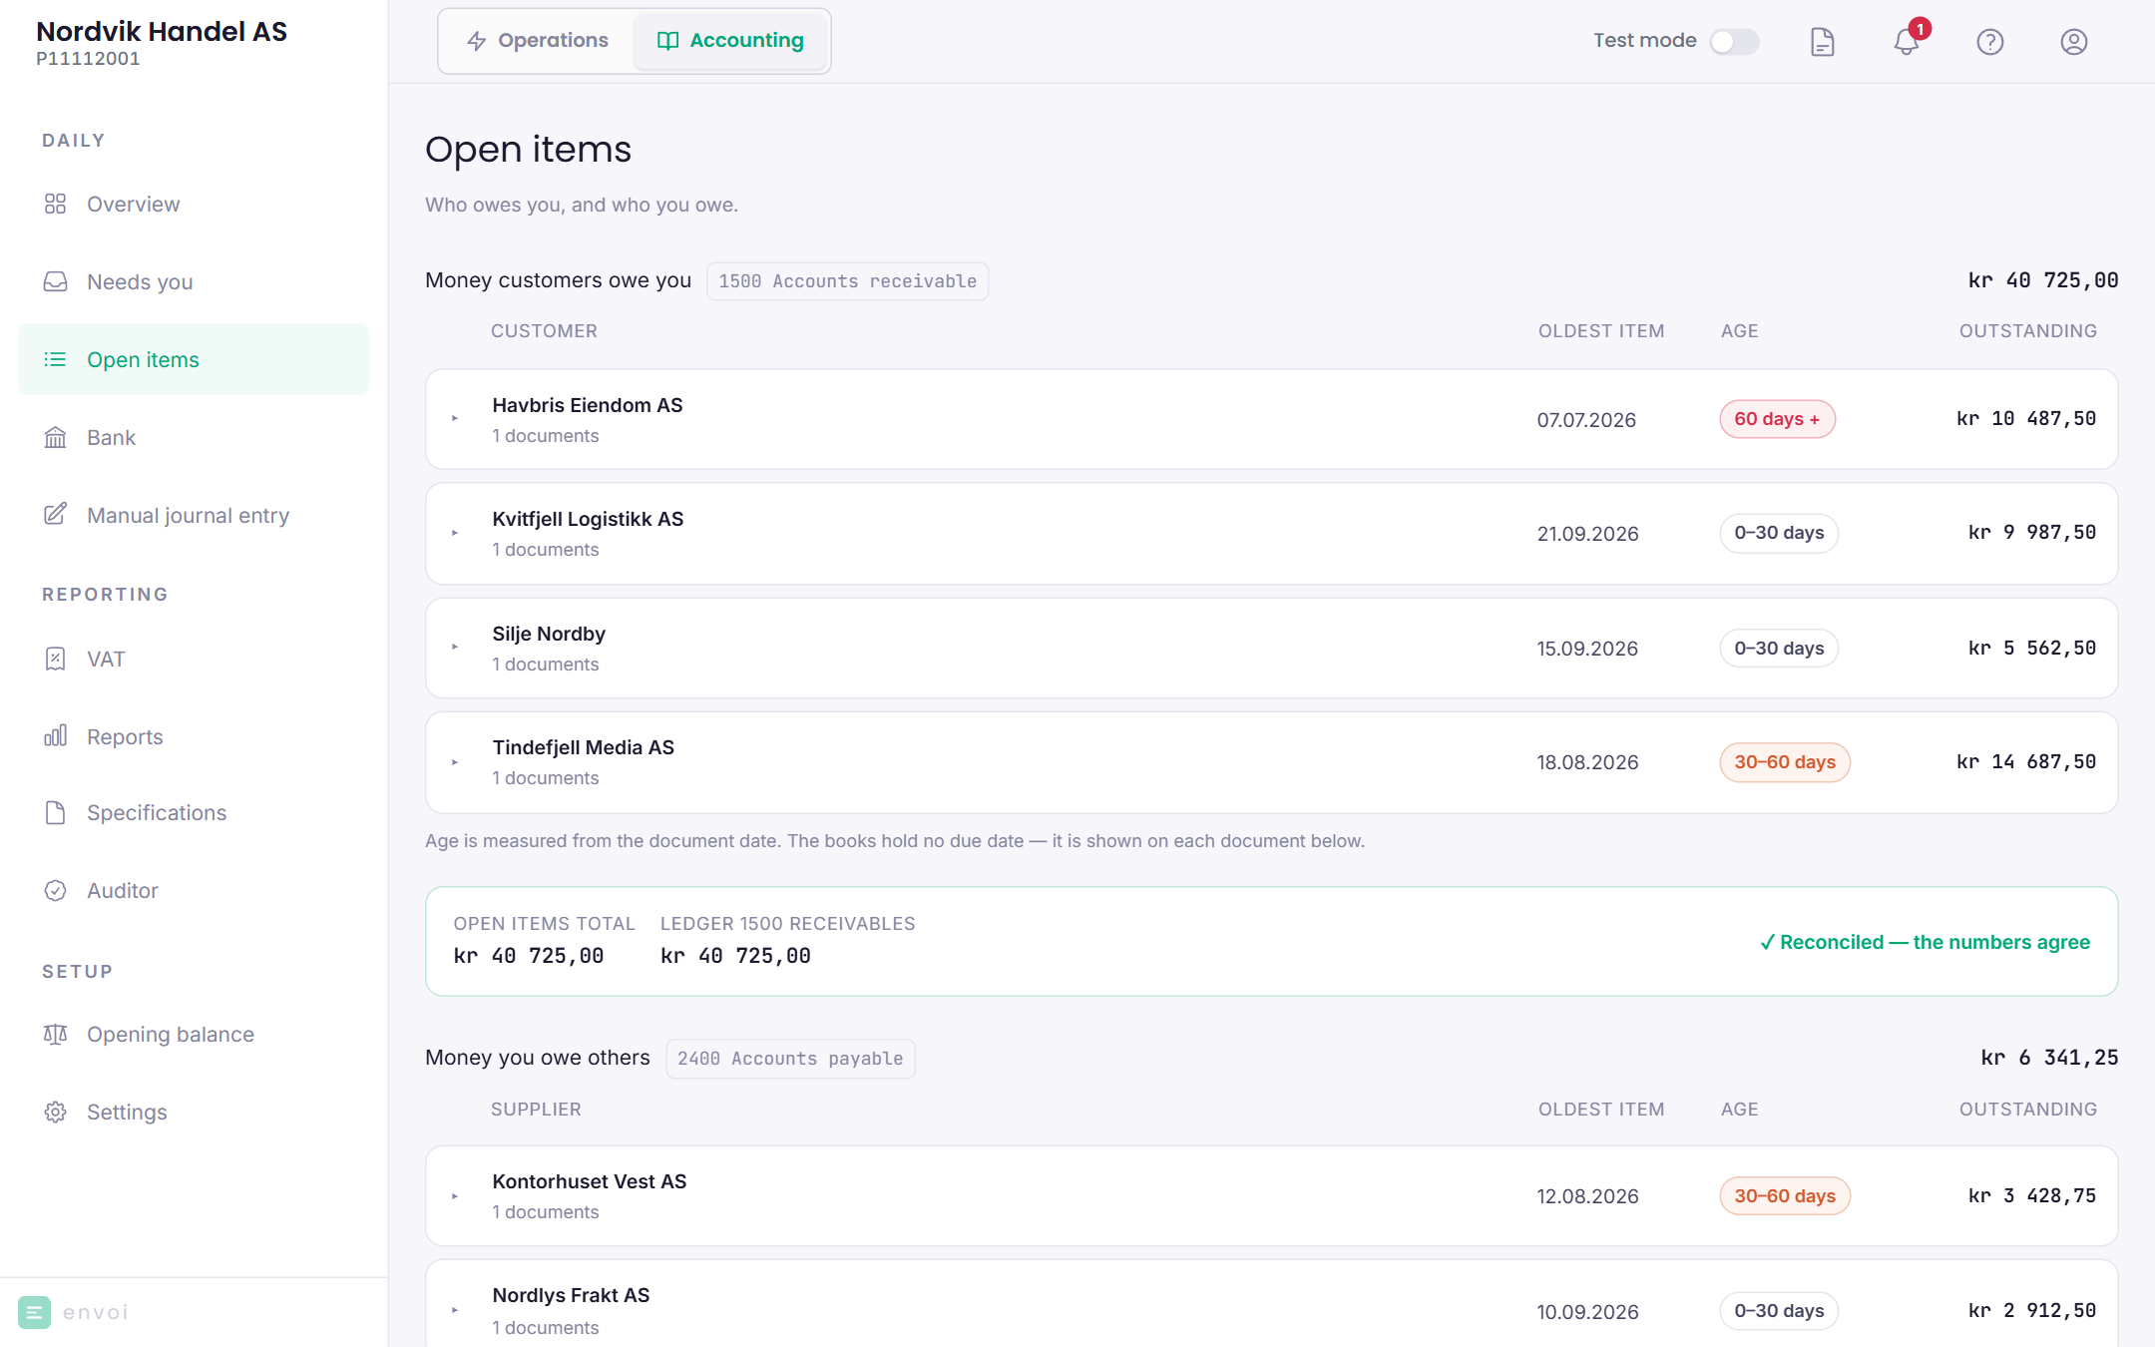This screenshot has width=2155, height=1347.
Task: Click the 2400 Accounts payable badge
Action: coord(790,1059)
